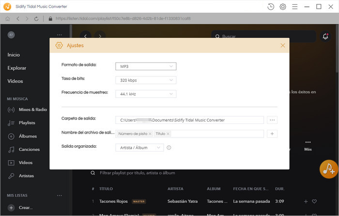Image resolution: width=339 pixels, height=216 pixels.
Task: Open Frecuencia de muestreo 44.1 kHz dropdown
Action: click(146, 94)
